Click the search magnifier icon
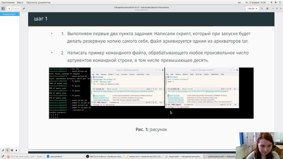 [x=262, y=8]
